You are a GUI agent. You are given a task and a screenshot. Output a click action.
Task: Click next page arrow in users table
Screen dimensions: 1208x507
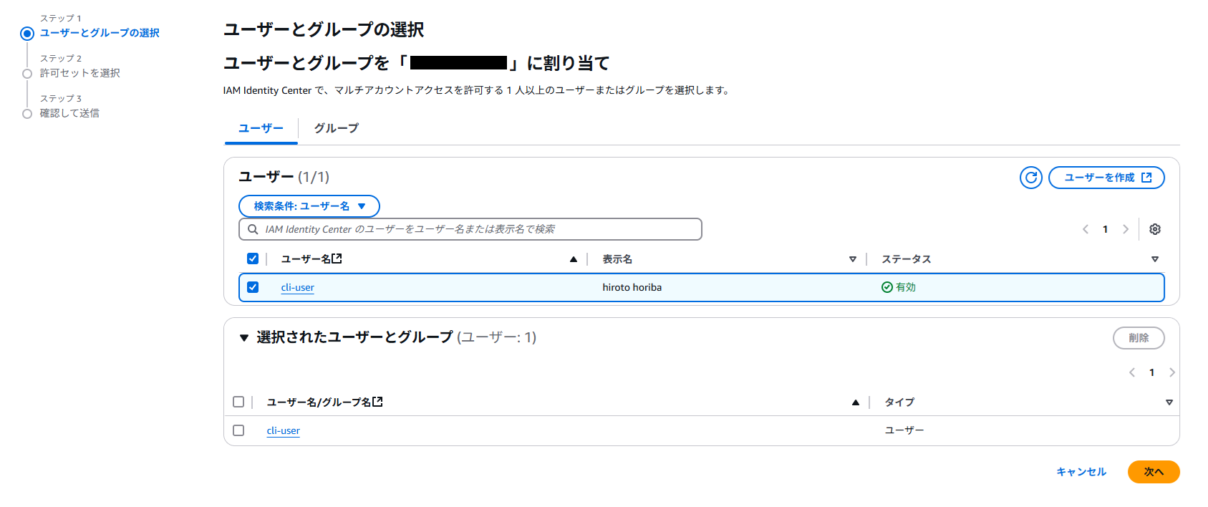pyautogui.click(x=1126, y=229)
